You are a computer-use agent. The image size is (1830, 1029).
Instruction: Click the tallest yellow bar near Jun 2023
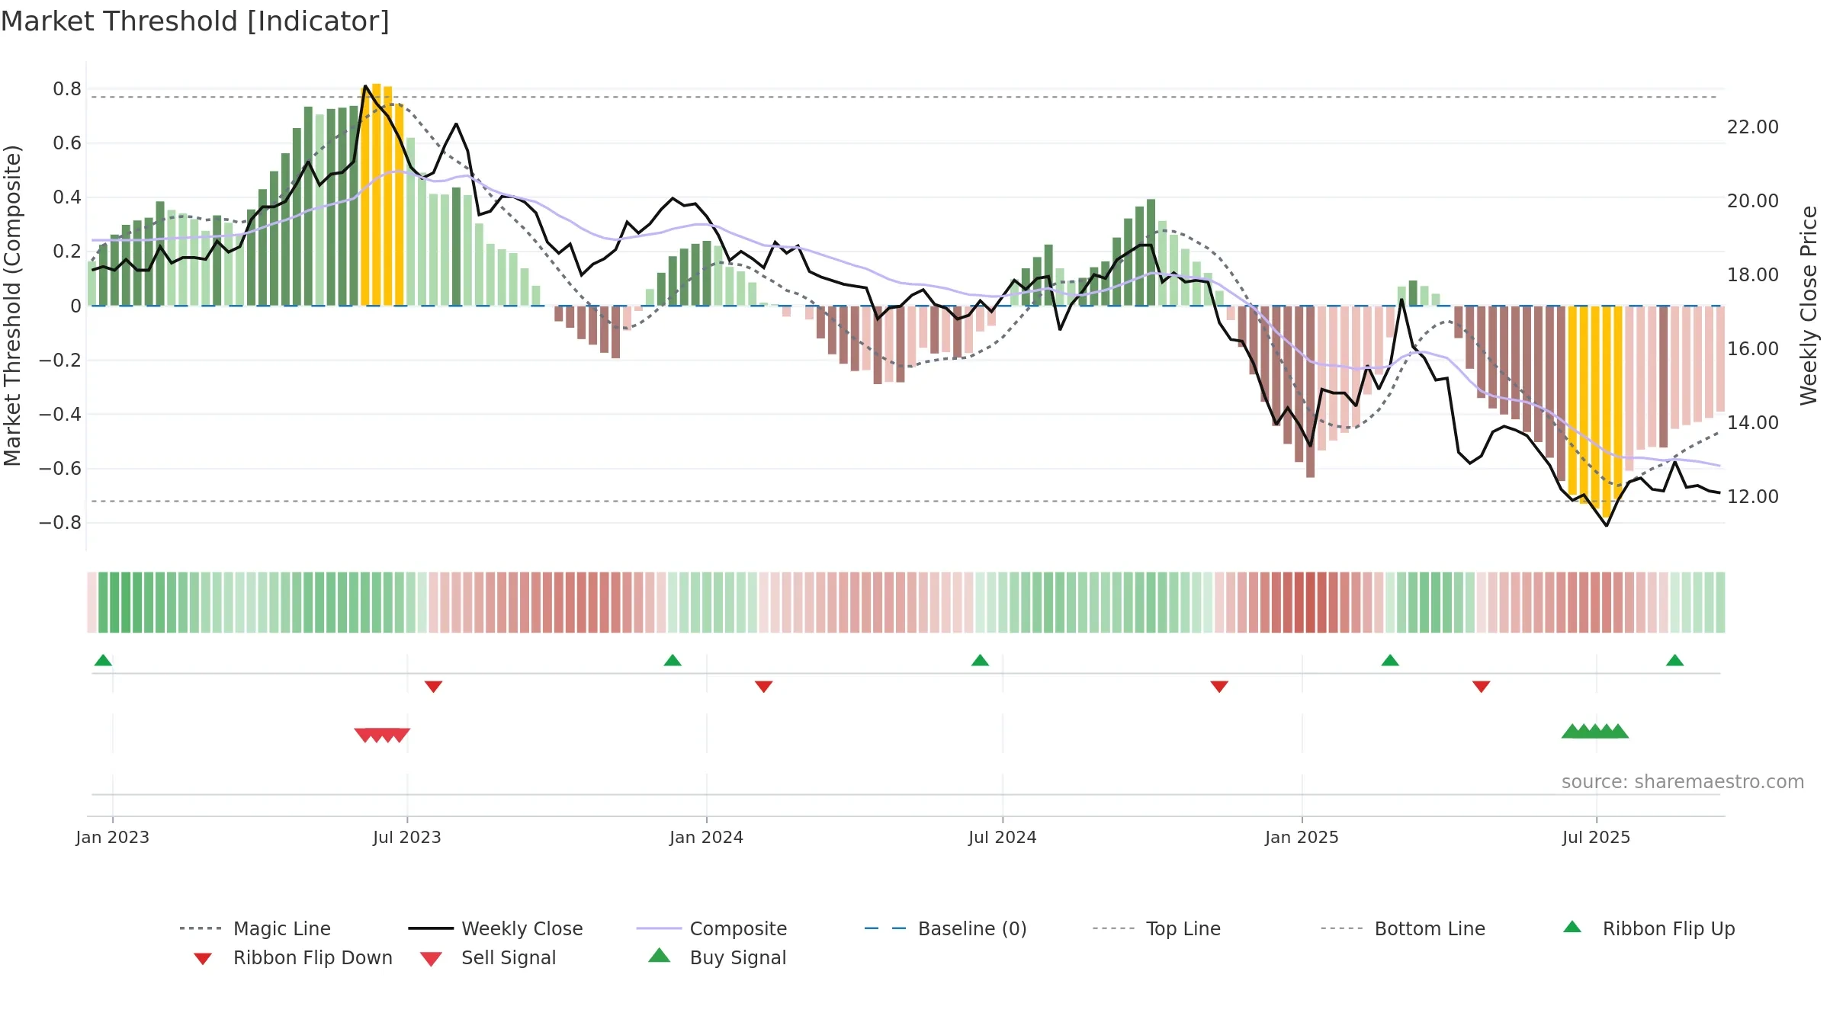coord(377,194)
